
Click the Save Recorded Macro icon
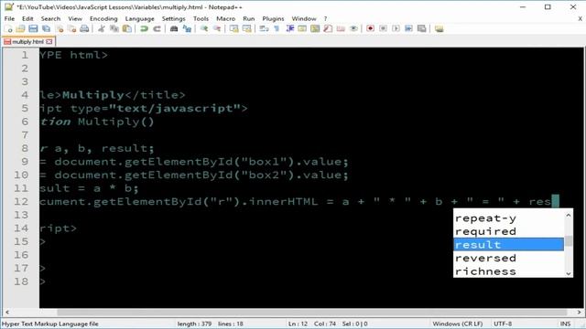[x=421, y=28]
